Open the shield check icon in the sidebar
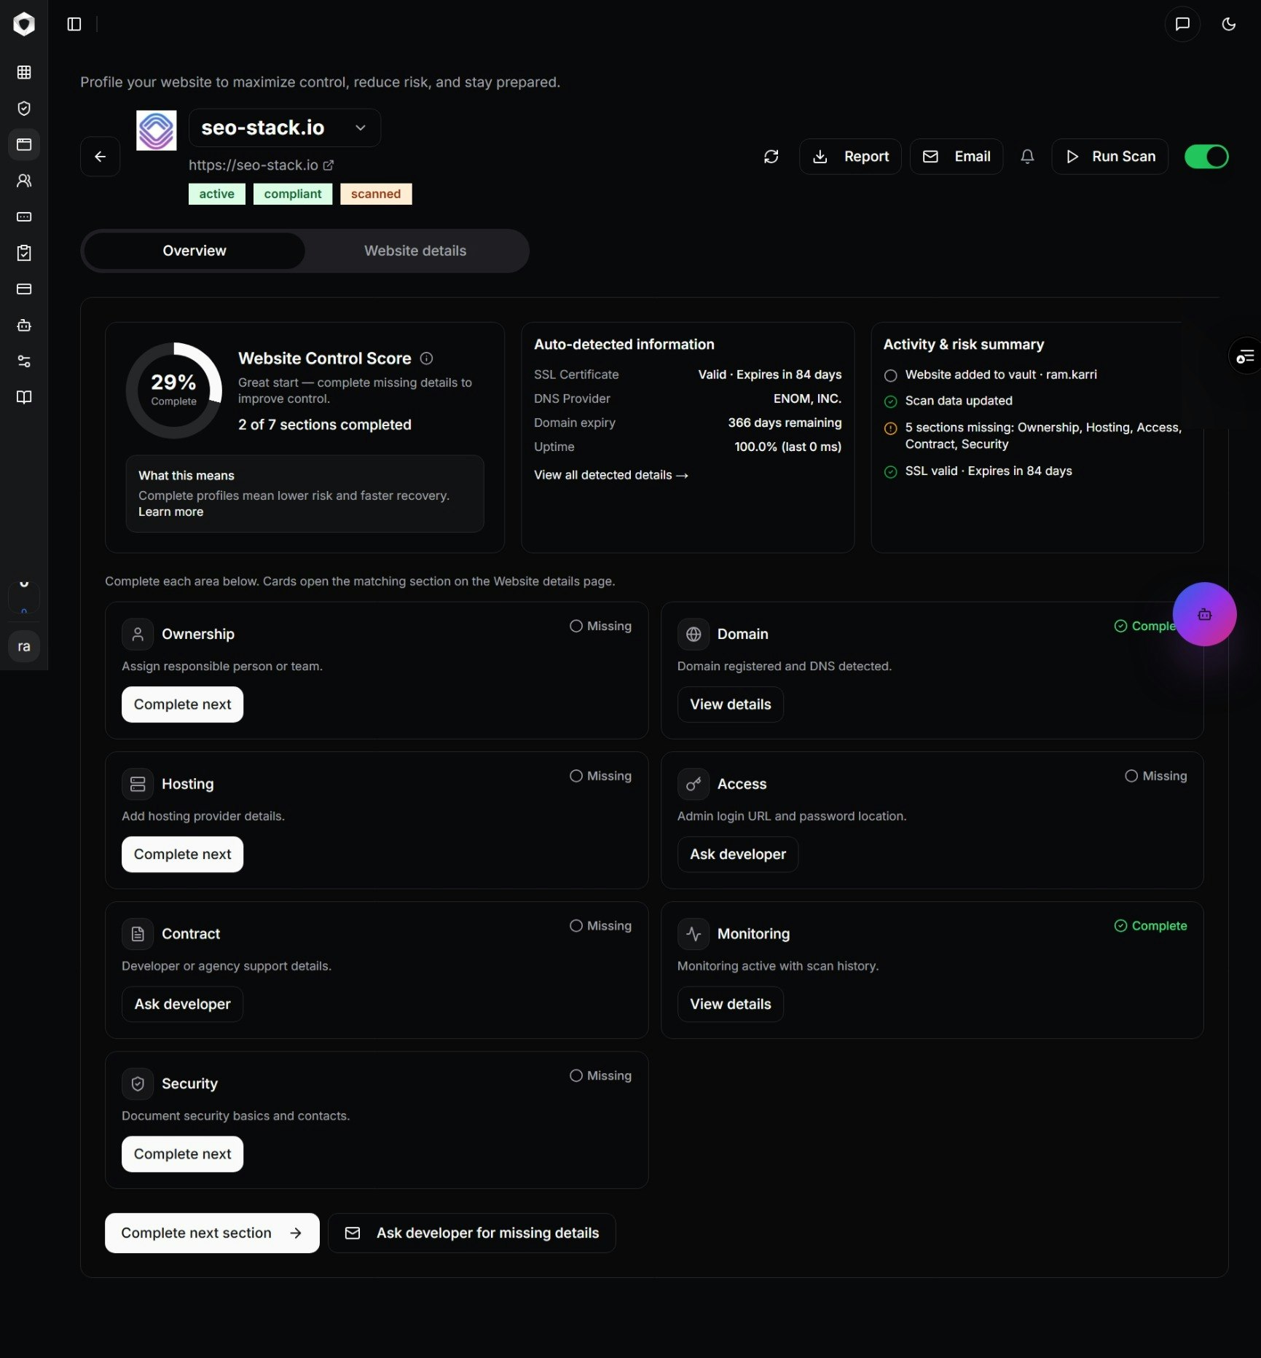1261x1358 pixels. click(24, 109)
